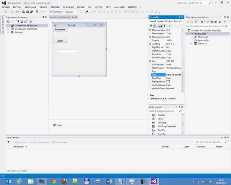
Task: Open the AFFICHAGE menu
Action: click(30, 7)
